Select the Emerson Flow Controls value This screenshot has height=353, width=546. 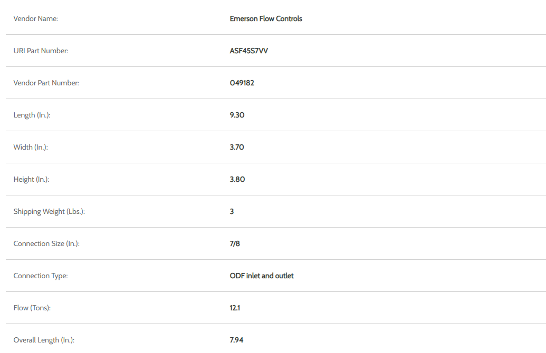click(266, 19)
